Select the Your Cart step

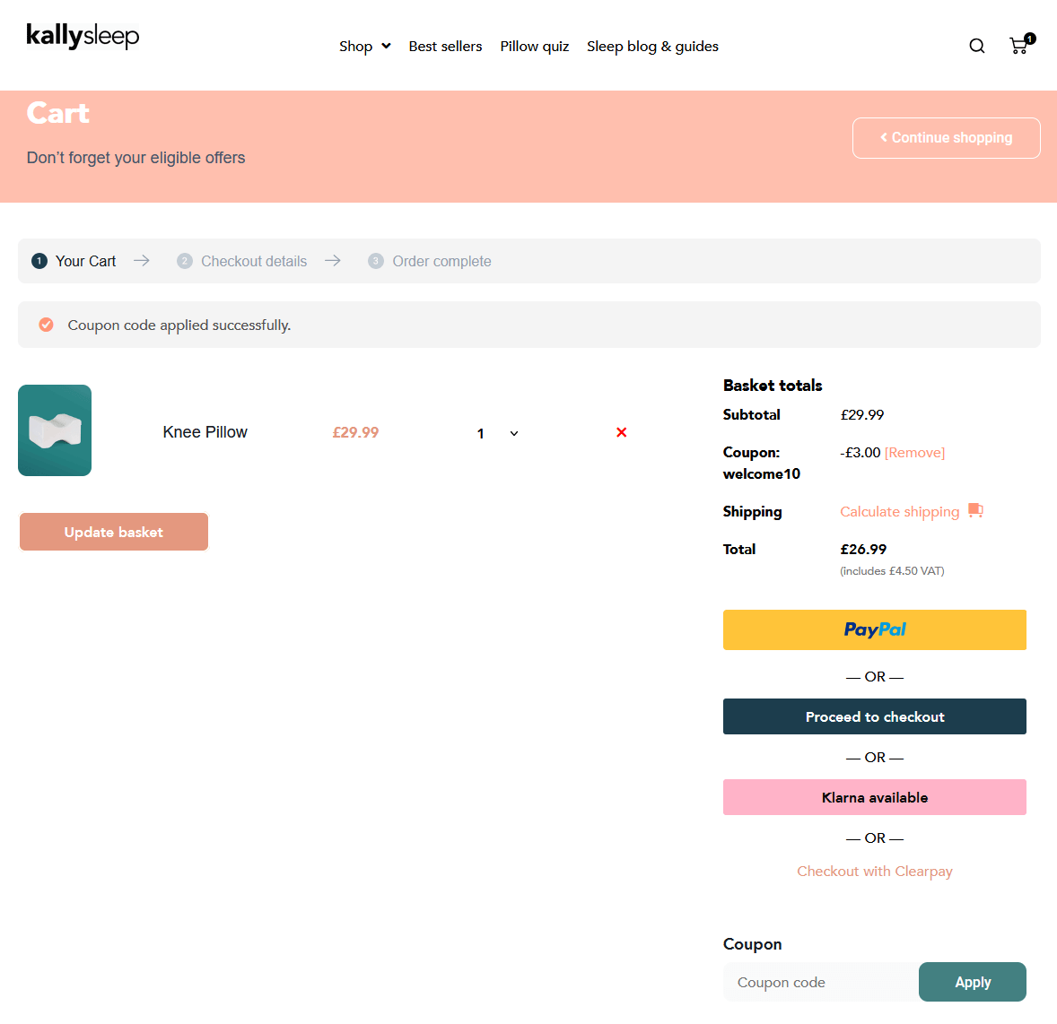[74, 262]
